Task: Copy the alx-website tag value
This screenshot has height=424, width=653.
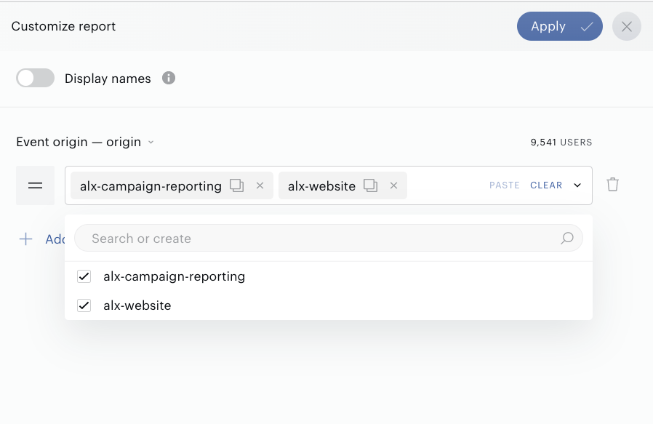Action: pyautogui.click(x=370, y=185)
